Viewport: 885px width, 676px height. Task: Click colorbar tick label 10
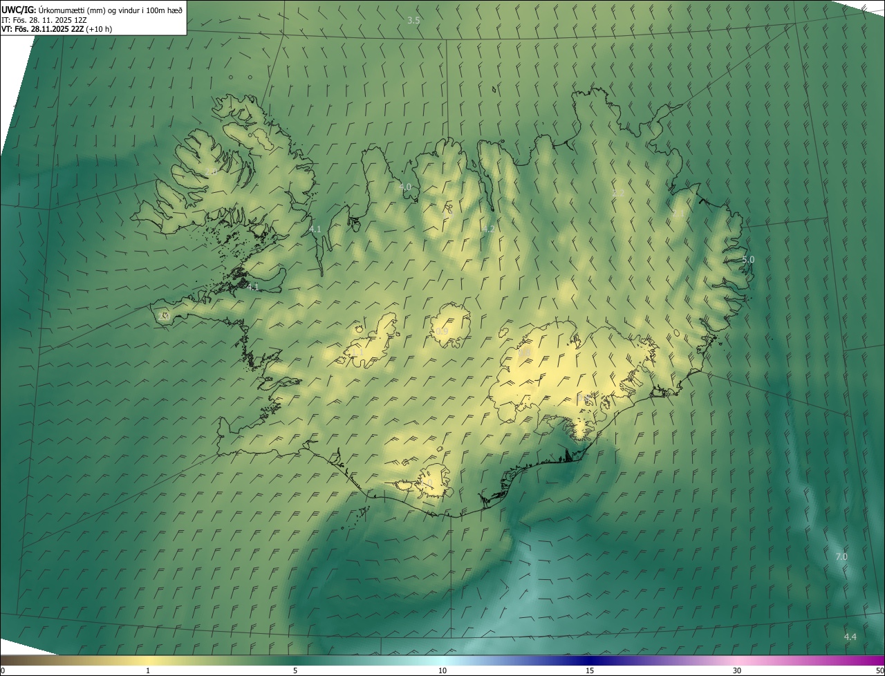[x=442, y=670]
